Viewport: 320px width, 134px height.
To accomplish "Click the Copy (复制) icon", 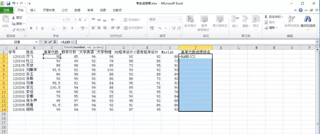I will pyautogui.click(x=14, y=24).
